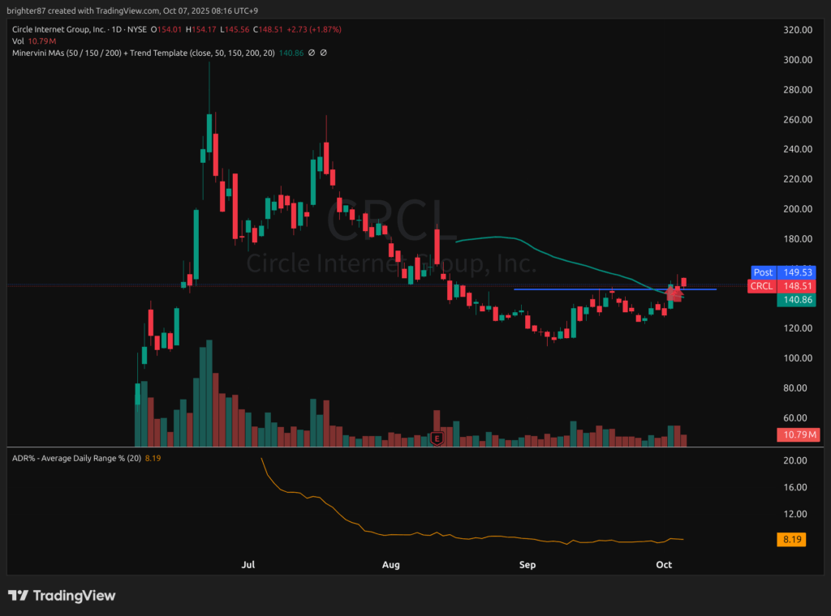The image size is (831, 616).
Task: Click 16.00 on the ADR scale
Action: click(x=794, y=487)
